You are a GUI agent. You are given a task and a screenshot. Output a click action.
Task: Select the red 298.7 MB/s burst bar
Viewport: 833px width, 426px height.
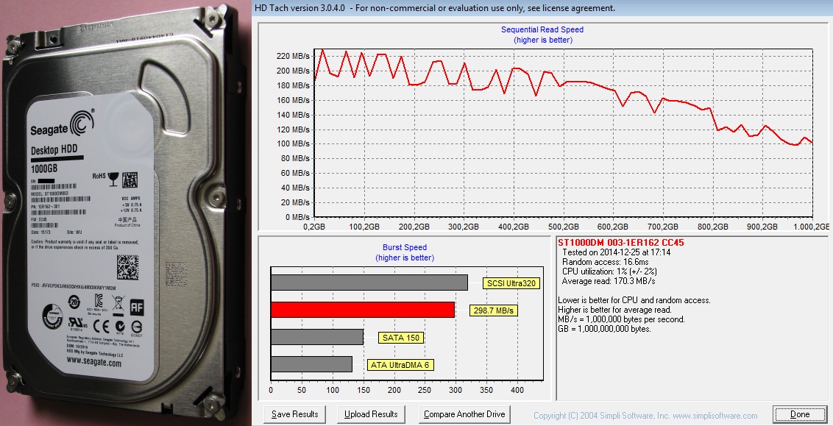click(x=363, y=310)
